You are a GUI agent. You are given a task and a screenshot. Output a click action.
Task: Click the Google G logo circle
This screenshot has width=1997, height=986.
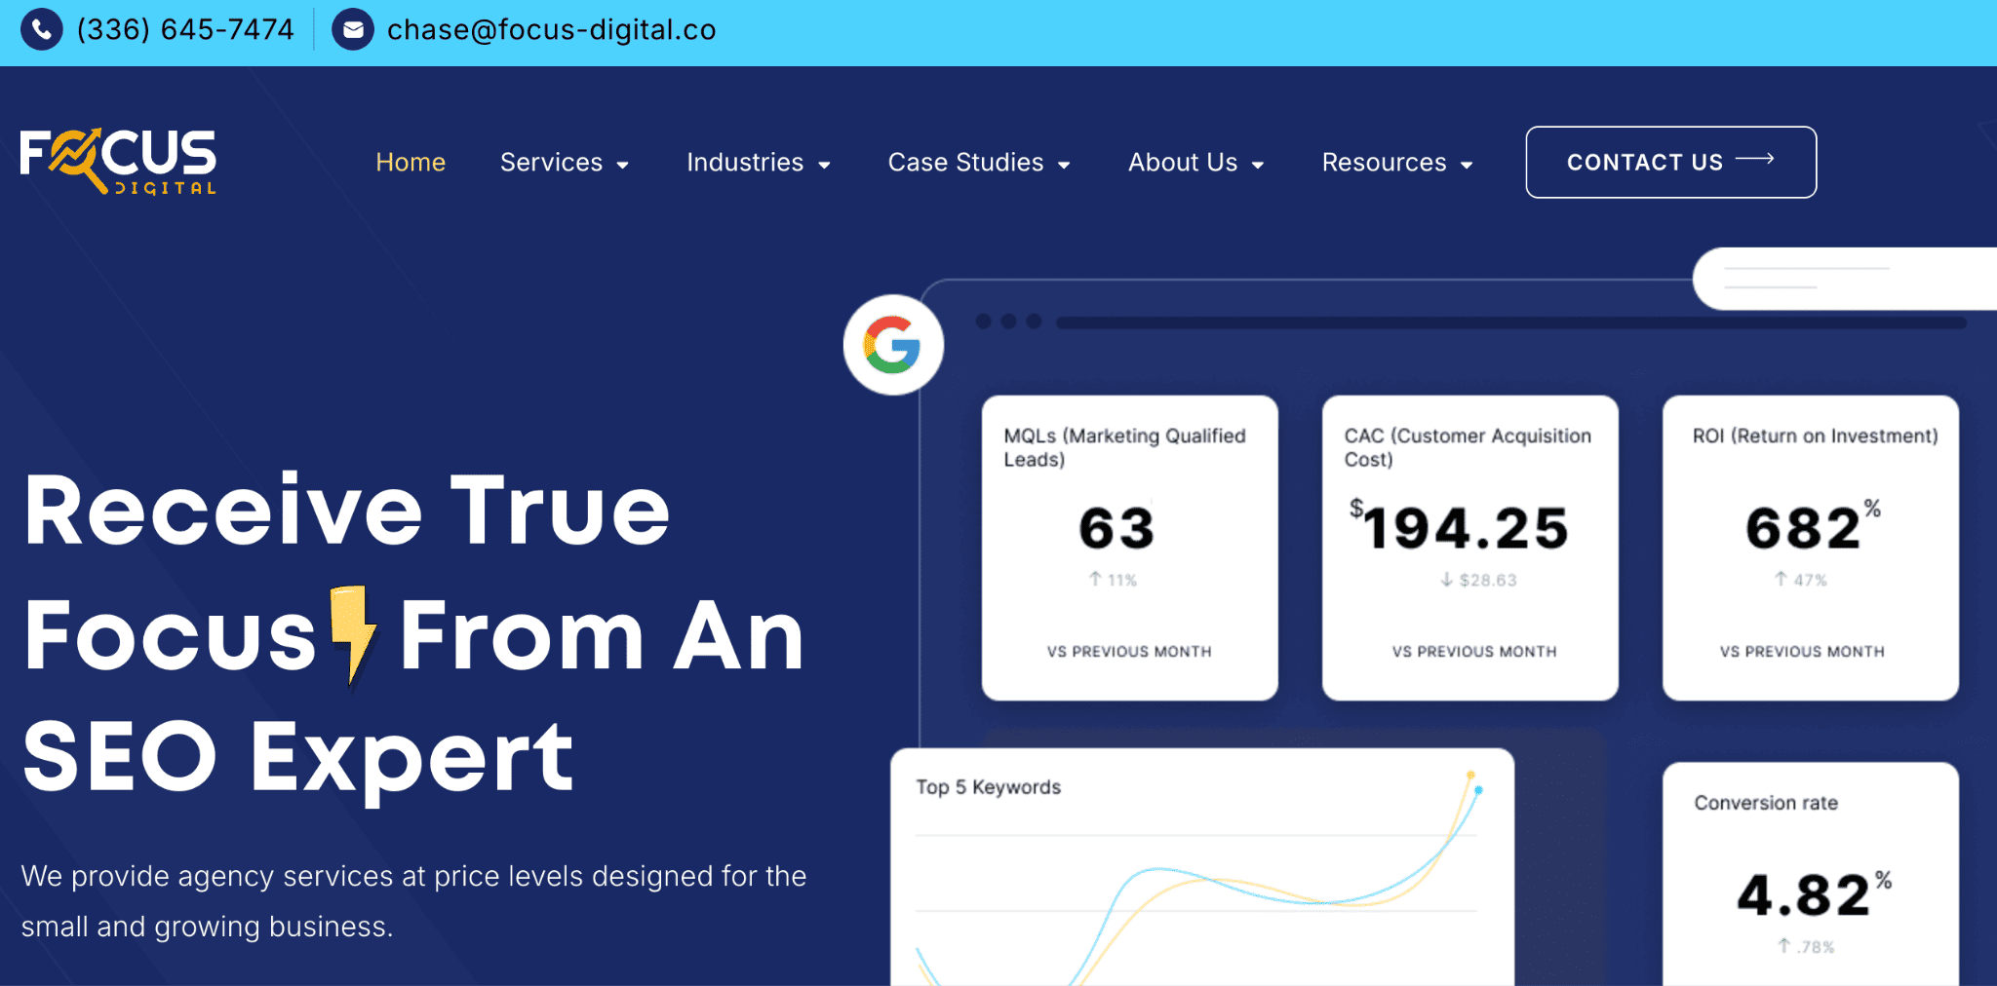tap(892, 345)
